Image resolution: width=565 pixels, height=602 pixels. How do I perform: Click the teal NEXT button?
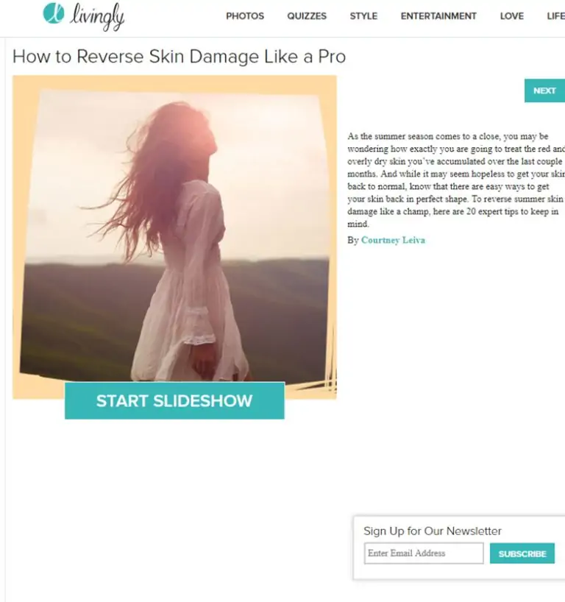tap(544, 91)
